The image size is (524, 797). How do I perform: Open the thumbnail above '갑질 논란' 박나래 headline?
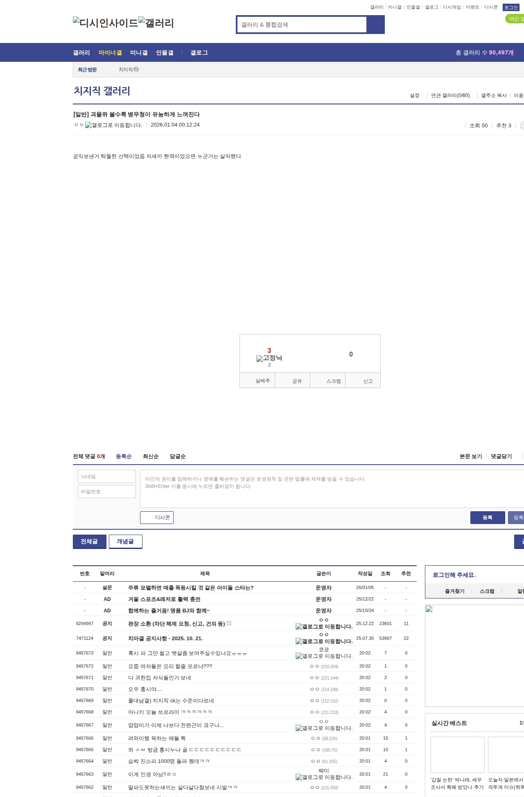[458, 754]
